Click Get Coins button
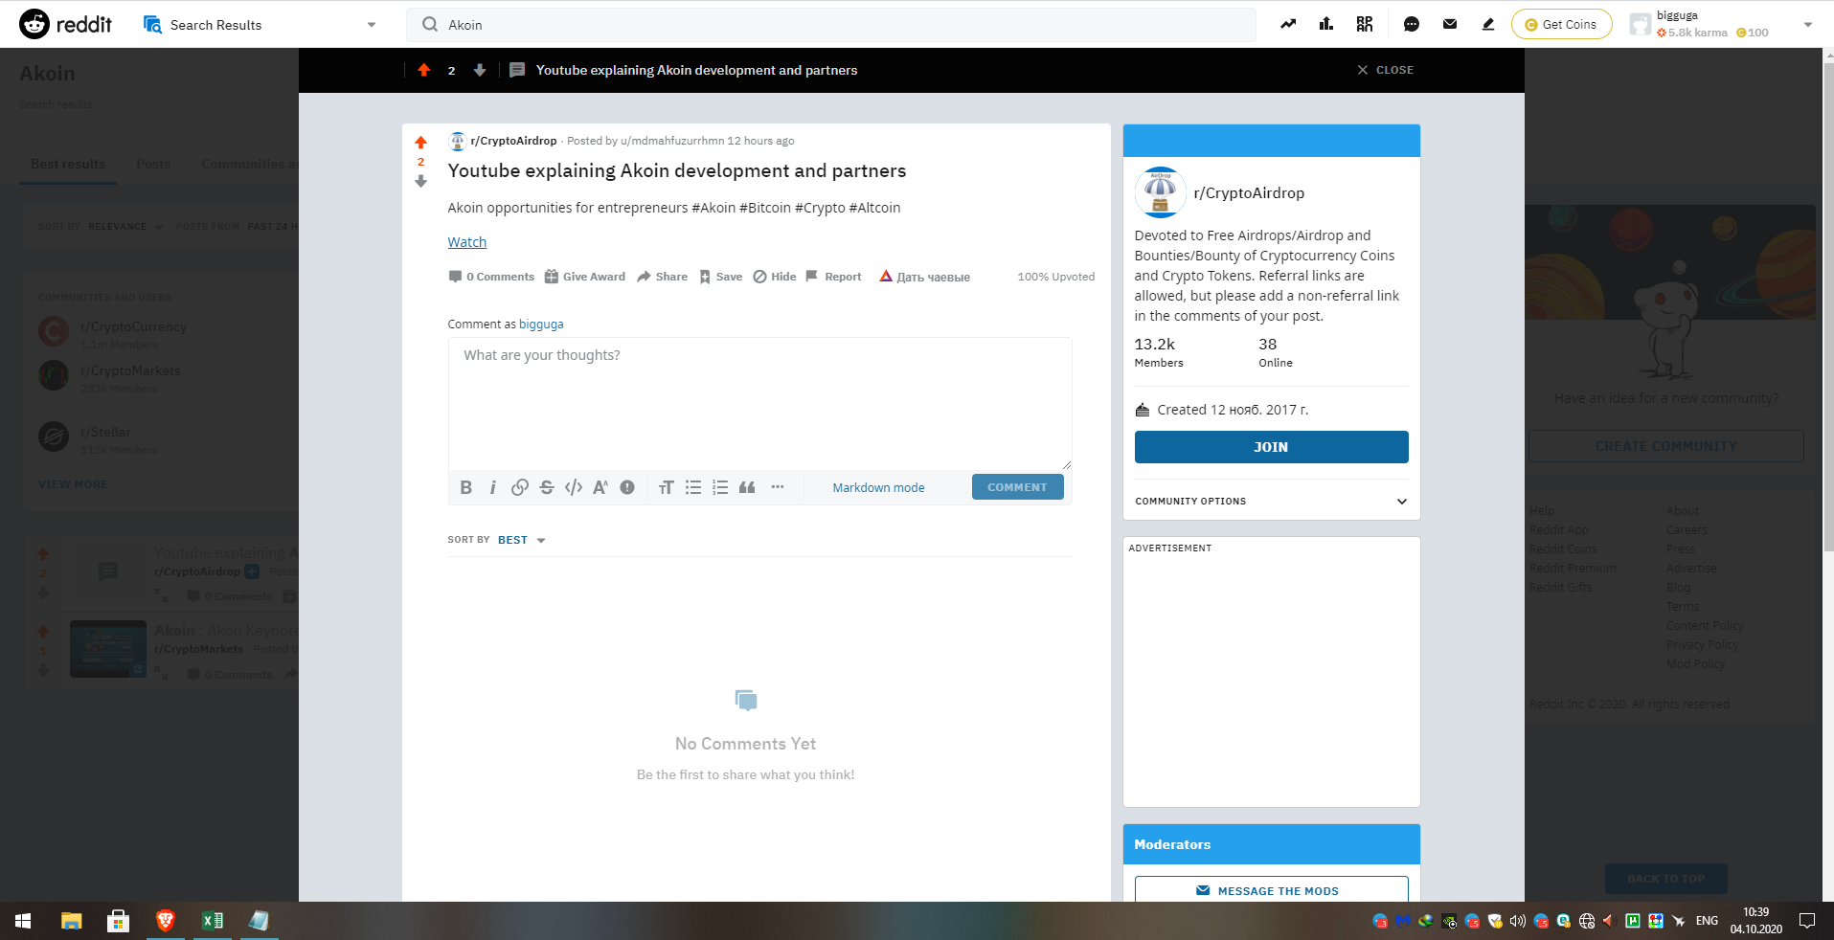This screenshot has width=1834, height=940. pyautogui.click(x=1561, y=24)
